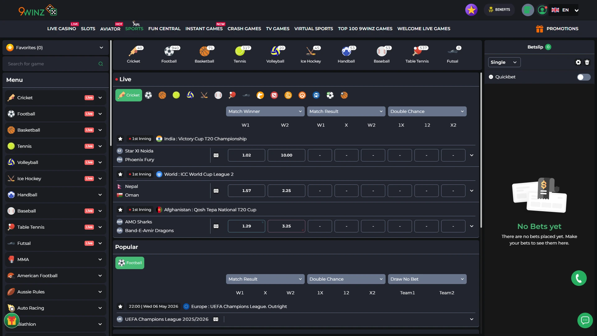Go to SLOTS in top navigation
This screenshot has width=597, height=336.
88,29
